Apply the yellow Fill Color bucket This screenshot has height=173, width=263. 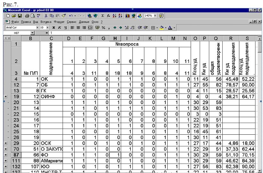pos(162,27)
